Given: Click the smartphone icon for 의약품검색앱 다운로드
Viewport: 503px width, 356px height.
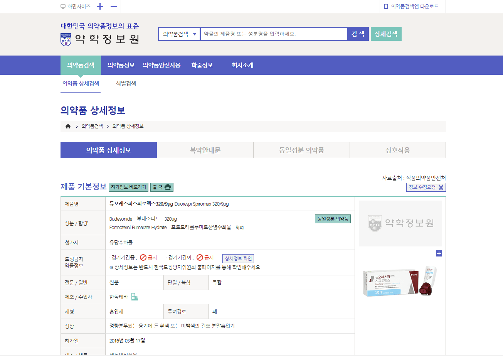Looking at the screenshot, I should 386,6.
